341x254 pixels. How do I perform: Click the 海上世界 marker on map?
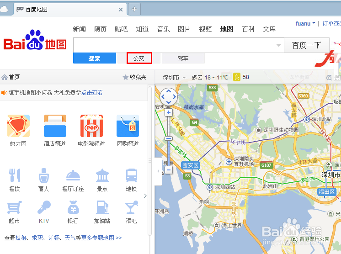[217, 225]
